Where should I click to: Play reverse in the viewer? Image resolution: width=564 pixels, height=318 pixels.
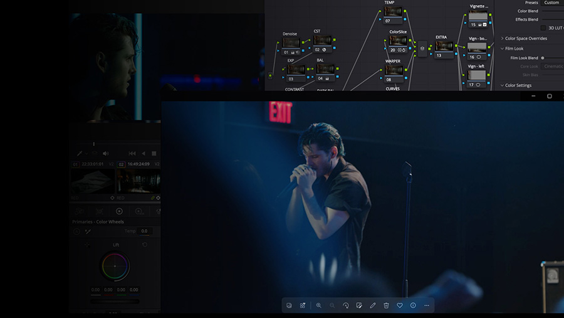tap(144, 154)
